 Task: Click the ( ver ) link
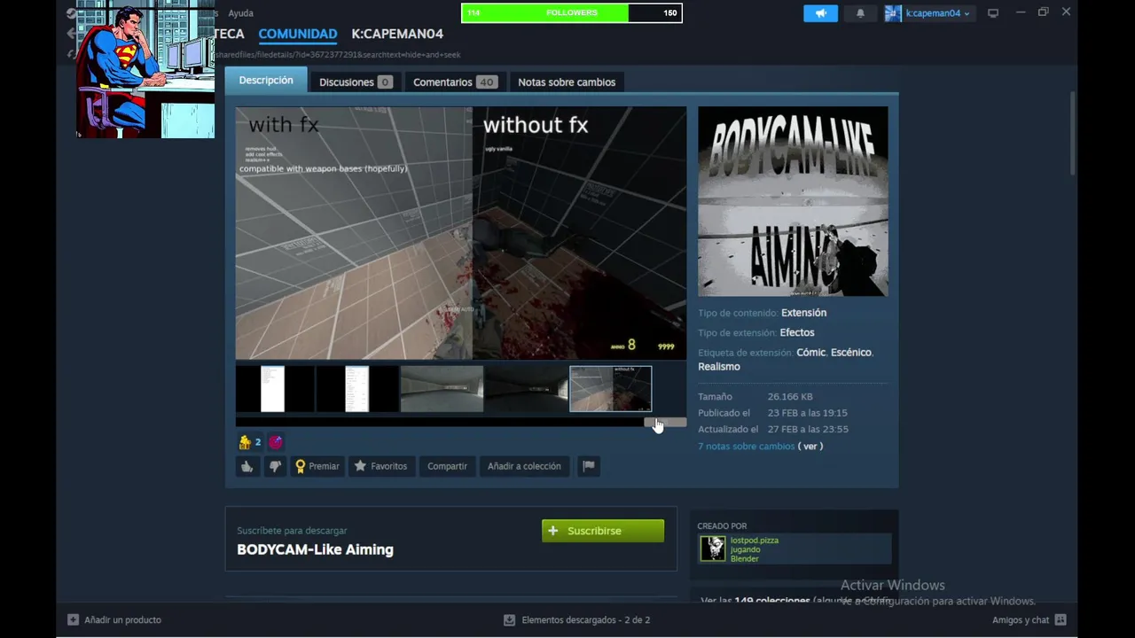[x=810, y=447]
